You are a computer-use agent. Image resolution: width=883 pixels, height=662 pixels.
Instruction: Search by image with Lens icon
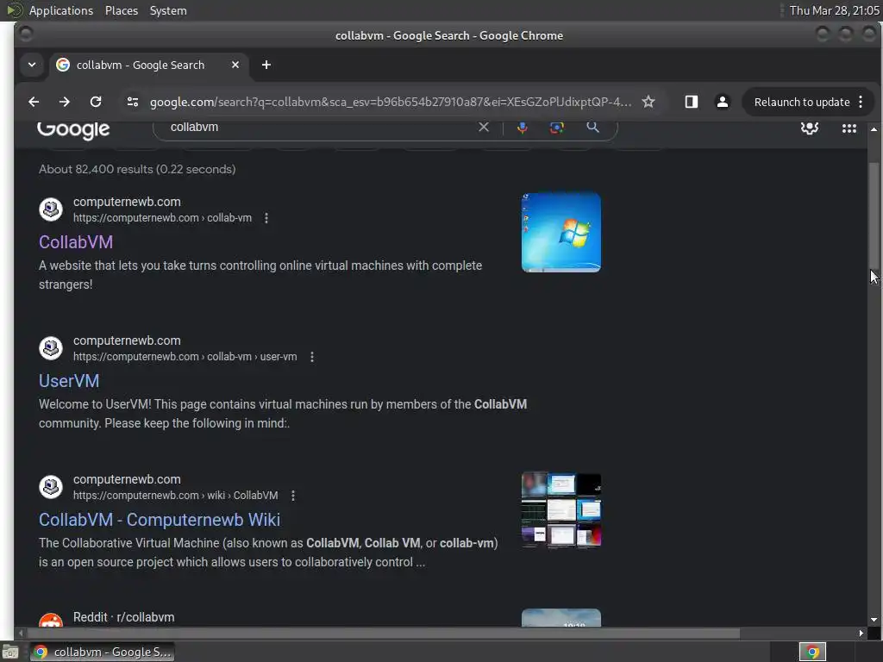pyautogui.click(x=556, y=128)
